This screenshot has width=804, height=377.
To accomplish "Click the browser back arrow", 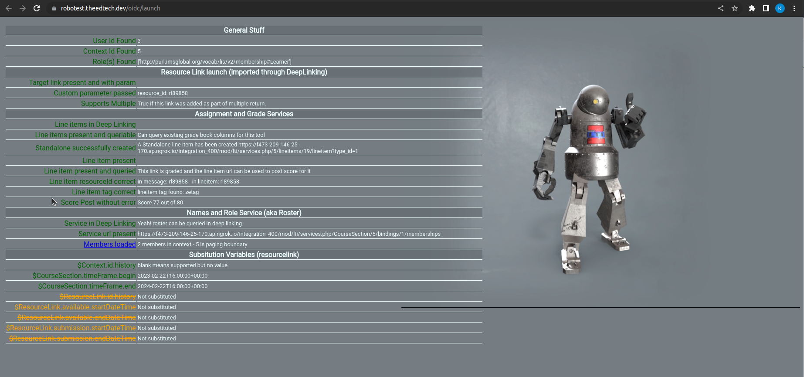I will (x=9, y=8).
